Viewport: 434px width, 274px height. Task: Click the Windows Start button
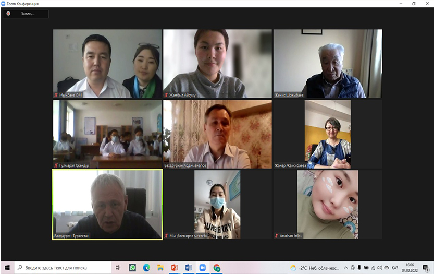click(x=7, y=268)
